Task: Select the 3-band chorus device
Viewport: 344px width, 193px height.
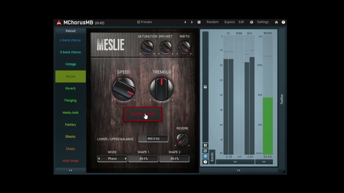Action: tap(70, 52)
